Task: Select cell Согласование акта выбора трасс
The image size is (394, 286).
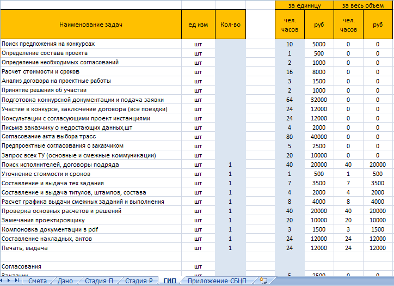Action: point(91,137)
